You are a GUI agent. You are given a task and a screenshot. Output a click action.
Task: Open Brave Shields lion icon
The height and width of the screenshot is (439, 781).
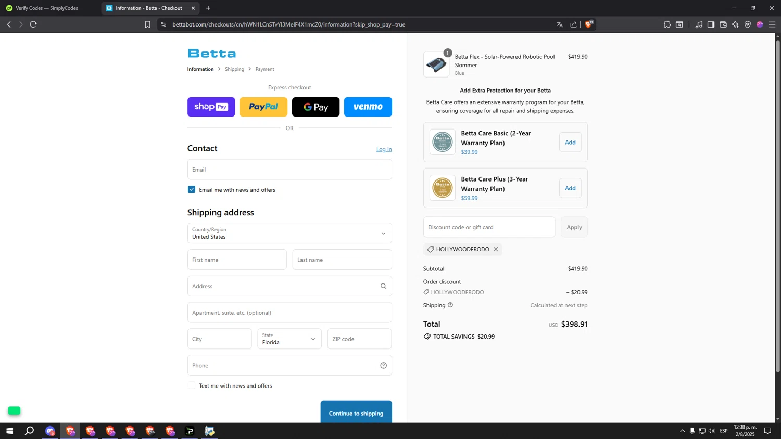588,24
